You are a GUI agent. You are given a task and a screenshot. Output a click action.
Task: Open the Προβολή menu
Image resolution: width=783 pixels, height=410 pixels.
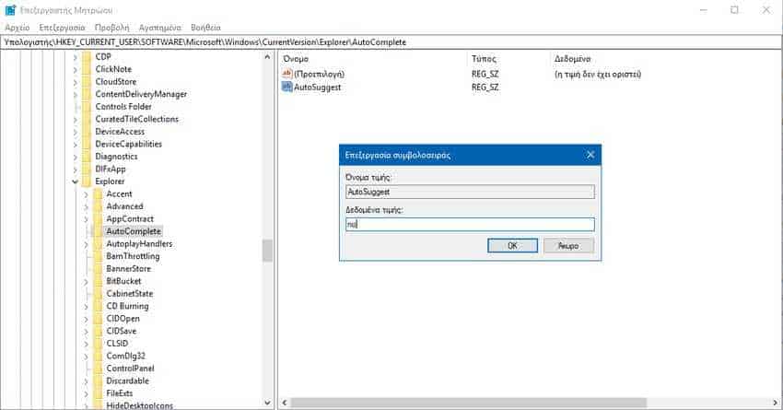point(111,28)
